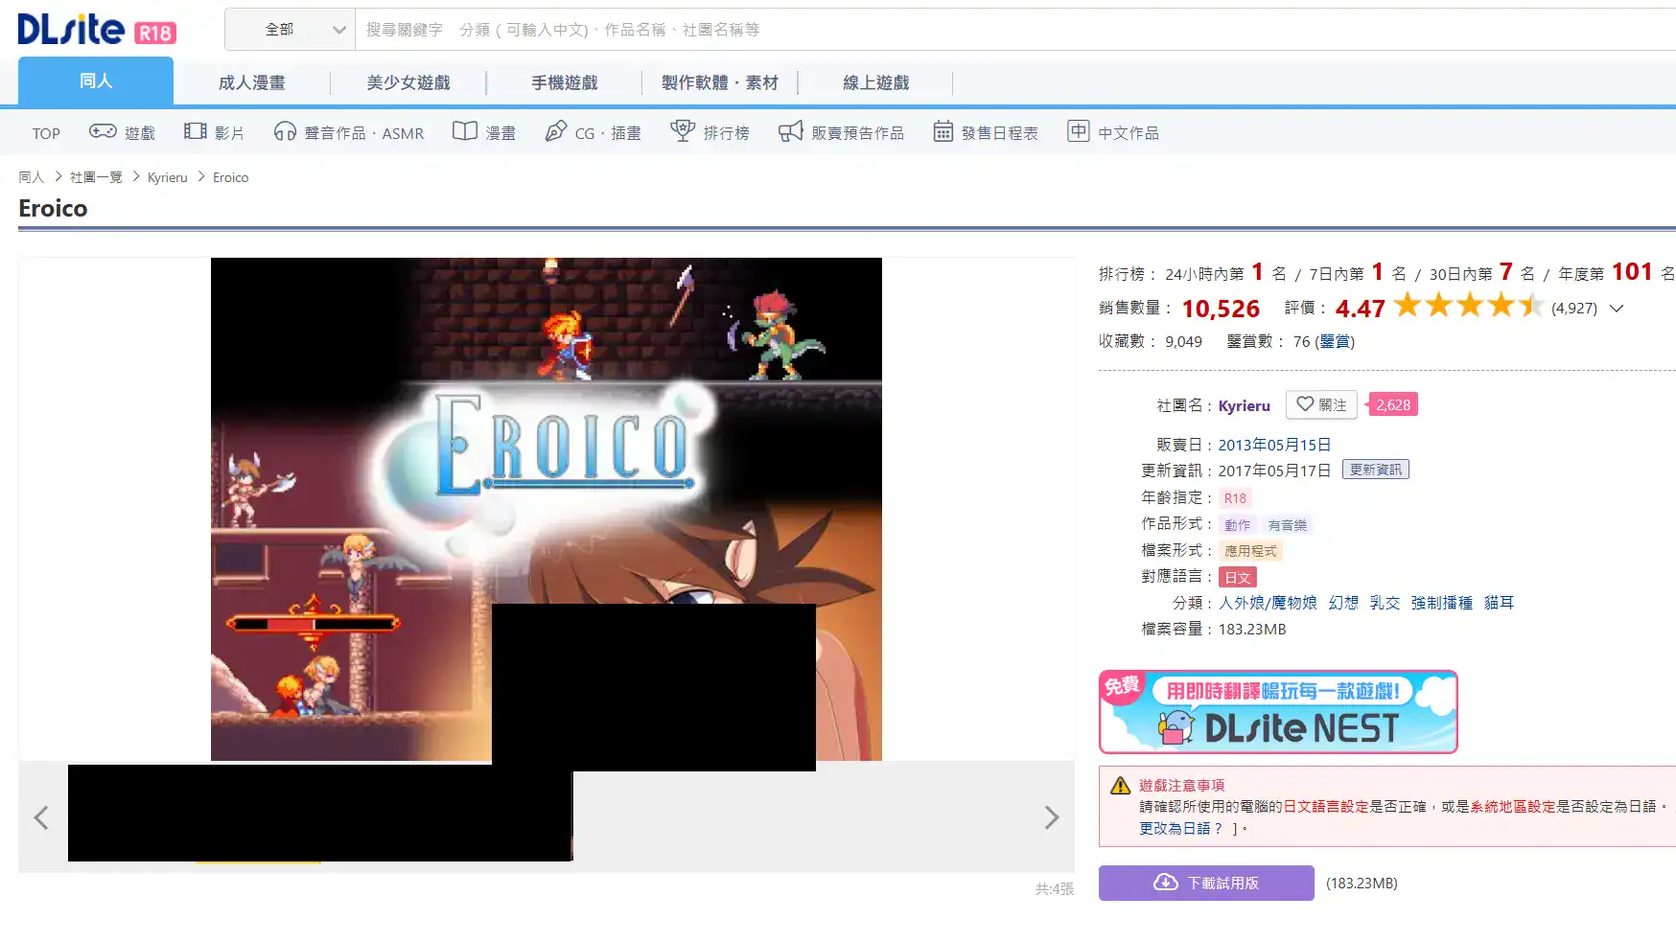
Task: Open the 影片 film icon category
Action: click(196, 131)
